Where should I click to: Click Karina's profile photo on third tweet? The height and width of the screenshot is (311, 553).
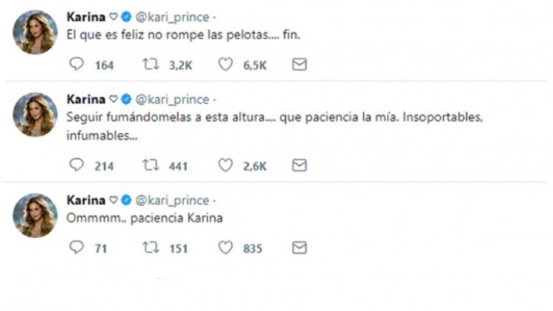[x=35, y=215]
